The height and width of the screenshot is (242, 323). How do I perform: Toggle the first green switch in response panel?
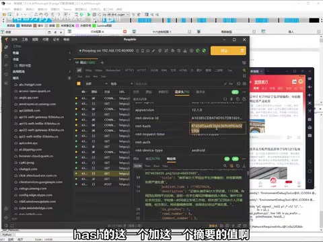[x=227, y=159]
